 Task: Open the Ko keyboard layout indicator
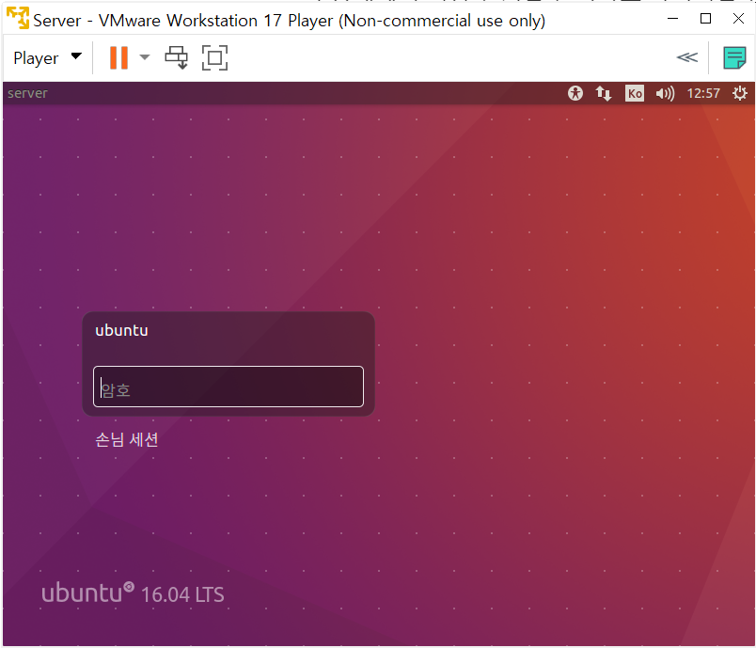click(635, 93)
